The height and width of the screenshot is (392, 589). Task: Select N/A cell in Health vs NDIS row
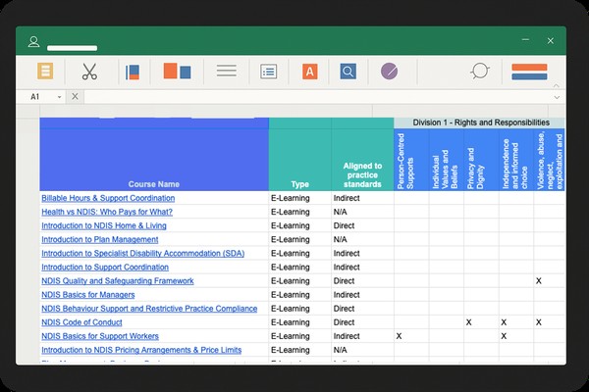point(362,212)
